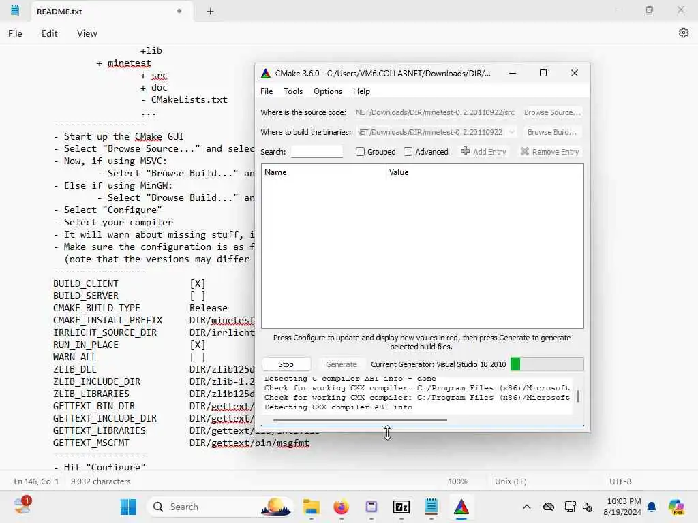698x523 pixels.
Task: Open UTF-8 encoding selector
Action: coord(620,481)
